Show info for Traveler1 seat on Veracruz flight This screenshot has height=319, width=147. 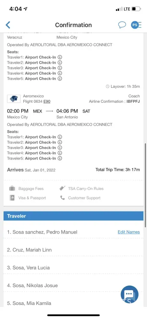[60, 57]
